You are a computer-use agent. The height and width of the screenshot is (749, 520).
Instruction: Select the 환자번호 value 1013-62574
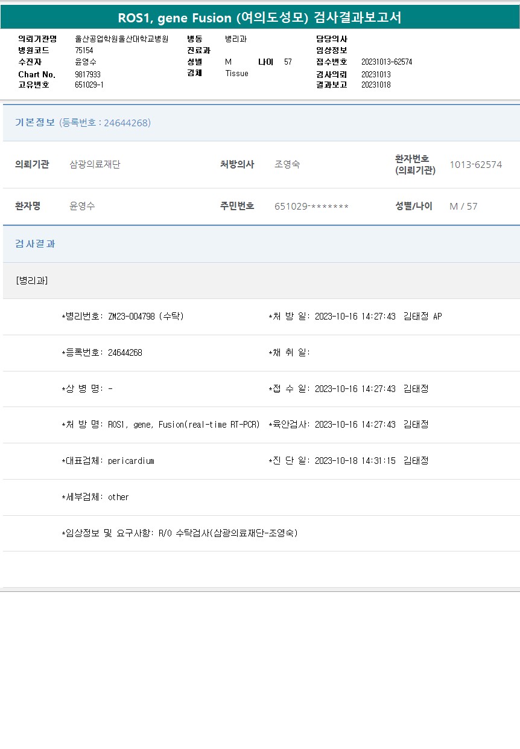tap(475, 164)
